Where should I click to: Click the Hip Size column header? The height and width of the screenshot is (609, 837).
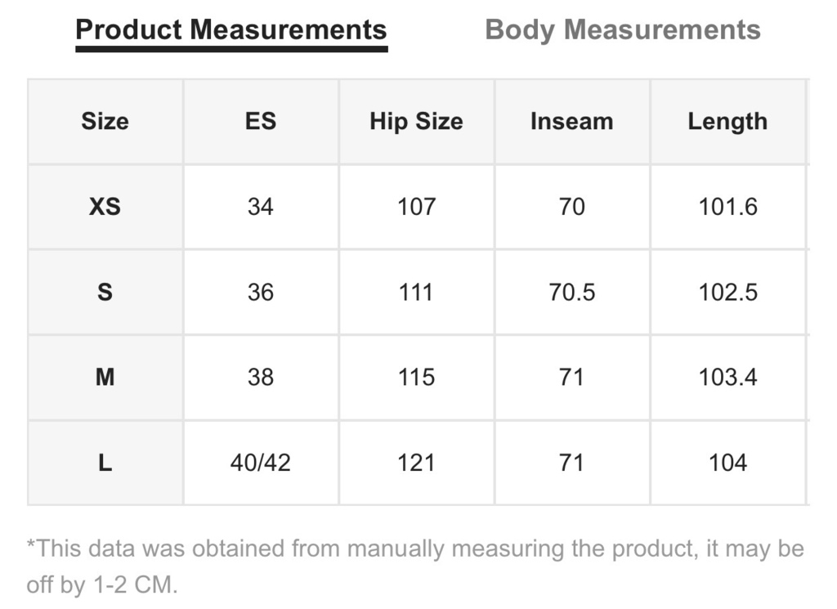(x=416, y=121)
